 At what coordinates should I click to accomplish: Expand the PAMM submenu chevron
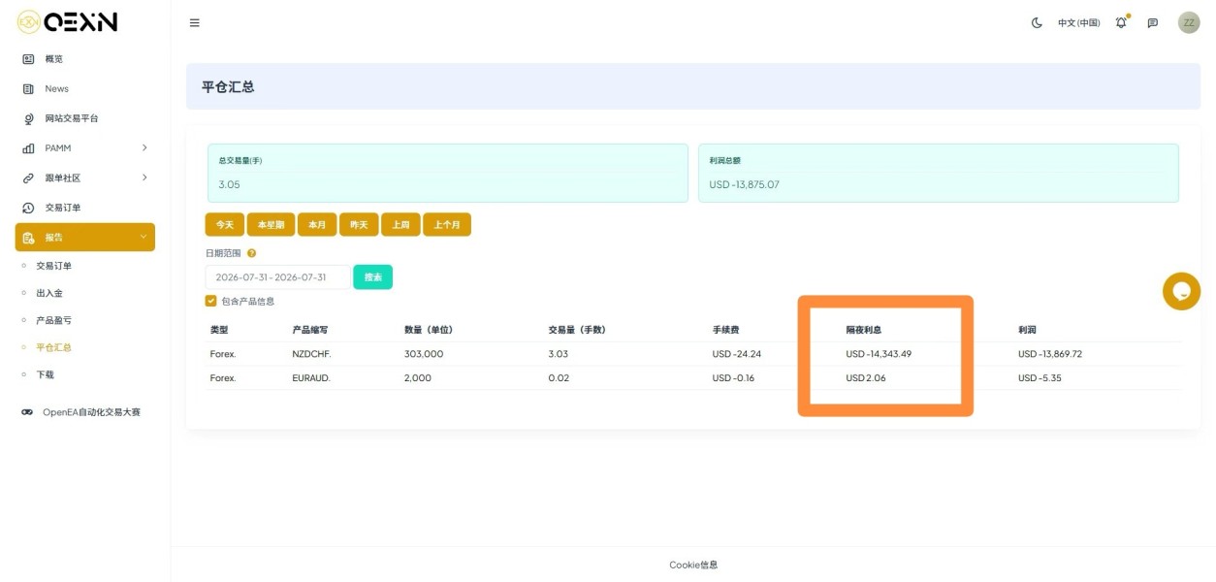tap(144, 147)
